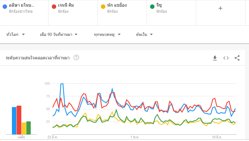Image resolution: width=249 pixels, height=141 pixels.
Task: Share the interest over time chart
Action: pyautogui.click(x=237, y=58)
